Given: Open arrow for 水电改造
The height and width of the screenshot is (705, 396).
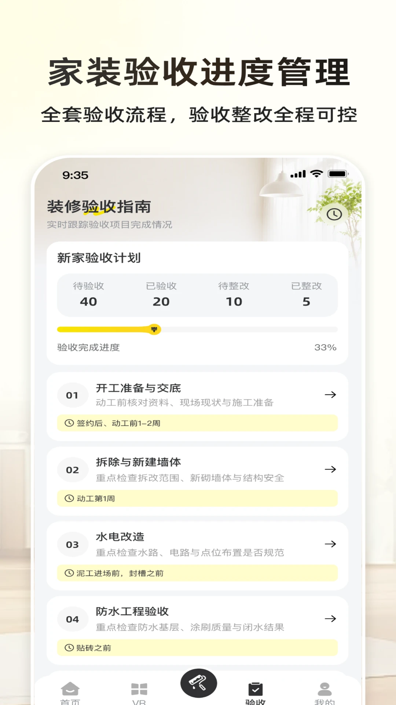Looking at the screenshot, I should (x=330, y=544).
